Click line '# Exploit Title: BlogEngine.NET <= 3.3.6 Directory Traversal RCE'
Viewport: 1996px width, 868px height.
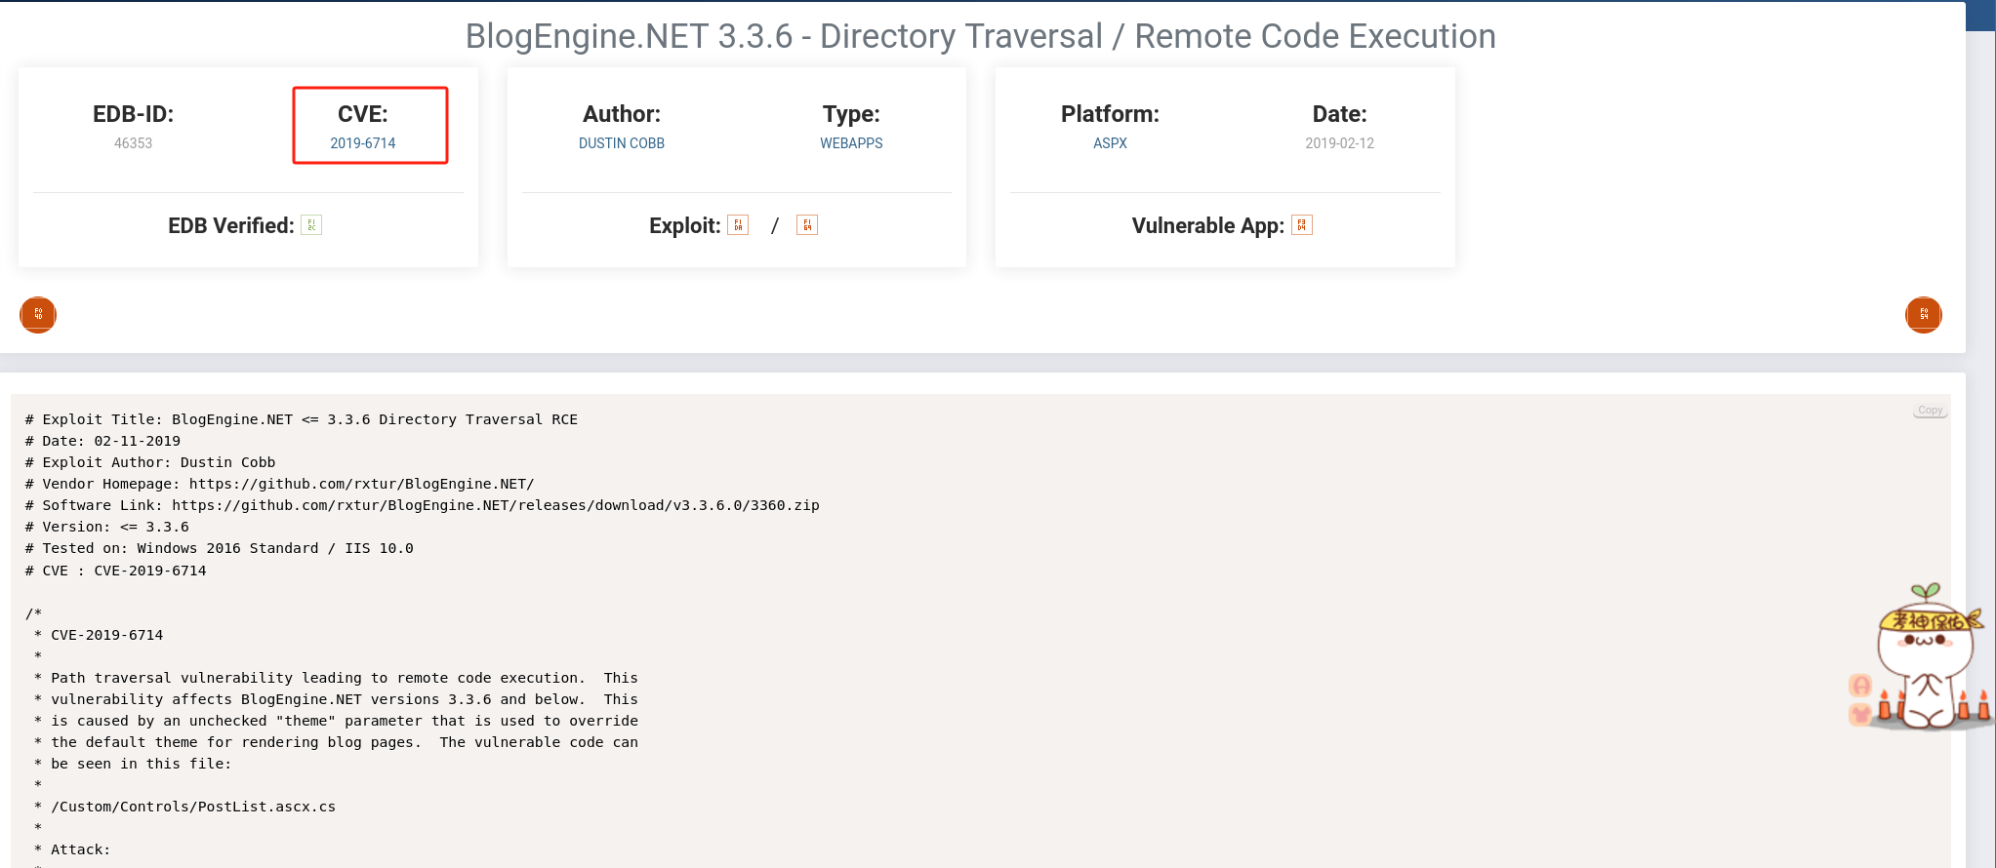(302, 419)
